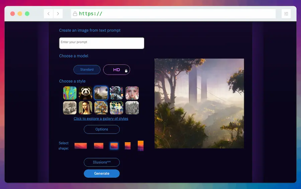Select the widest landscape shape option
The width and height of the screenshot is (301, 189).
click(x=81, y=146)
